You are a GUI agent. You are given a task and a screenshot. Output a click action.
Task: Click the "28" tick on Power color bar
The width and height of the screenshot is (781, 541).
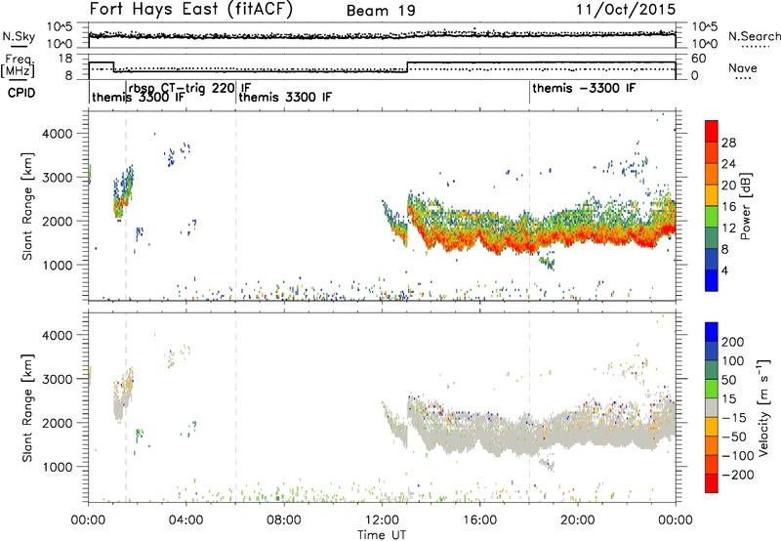click(728, 143)
